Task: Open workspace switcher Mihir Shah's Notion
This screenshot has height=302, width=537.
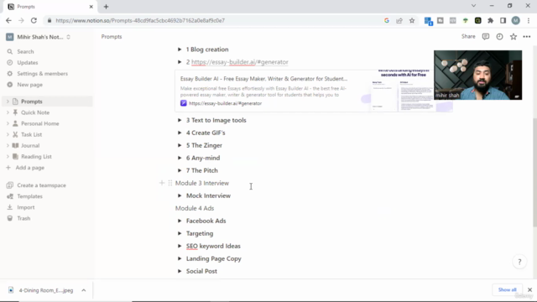Action: 39,37
